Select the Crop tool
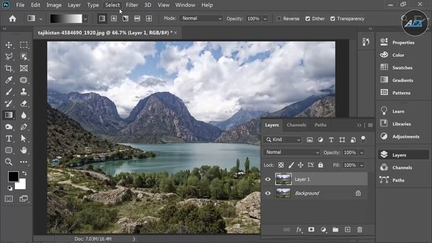This screenshot has width=432, height=243. [x=9, y=68]
